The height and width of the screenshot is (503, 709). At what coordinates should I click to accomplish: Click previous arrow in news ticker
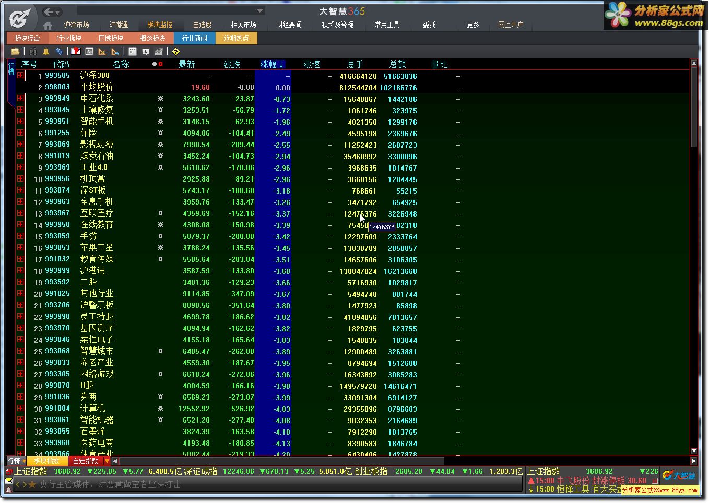tap(18, 485)
